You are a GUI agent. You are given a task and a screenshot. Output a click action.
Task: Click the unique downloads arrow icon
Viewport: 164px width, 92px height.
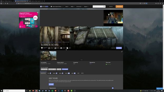click(49, 48)
